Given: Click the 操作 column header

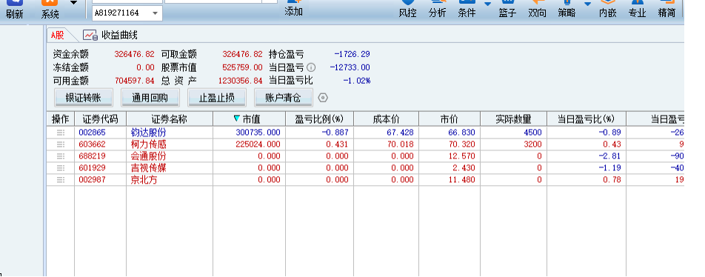Looking at the screenshot, I should coord(60,119).
